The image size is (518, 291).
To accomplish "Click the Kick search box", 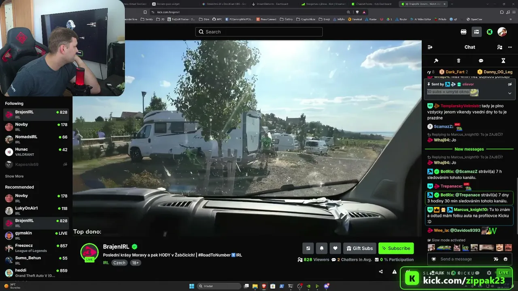I will 259,32.
